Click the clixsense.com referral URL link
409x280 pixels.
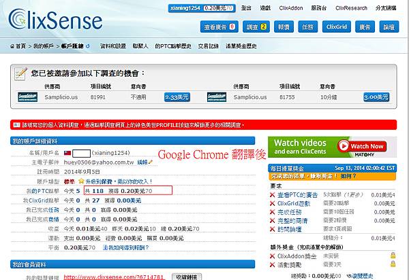click(x=113, y=277)
